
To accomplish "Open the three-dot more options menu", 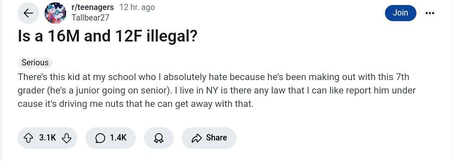I will (430, 13).
